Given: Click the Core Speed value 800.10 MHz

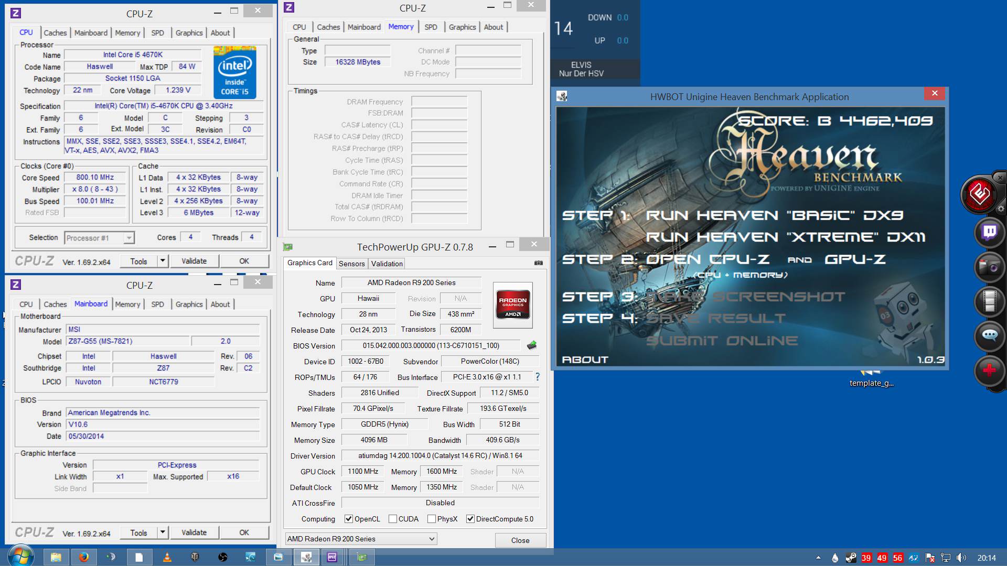Looking at the screenshot, I should (95, 178).
